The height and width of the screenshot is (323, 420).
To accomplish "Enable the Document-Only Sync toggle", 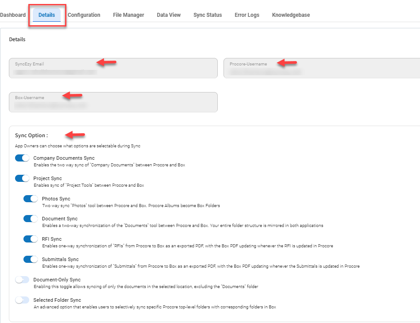I will coord(22,280).
